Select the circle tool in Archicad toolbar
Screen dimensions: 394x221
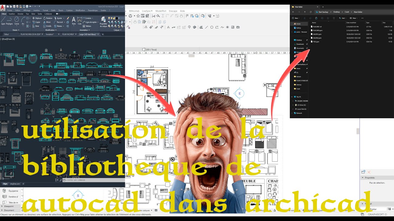pos(212,27)
